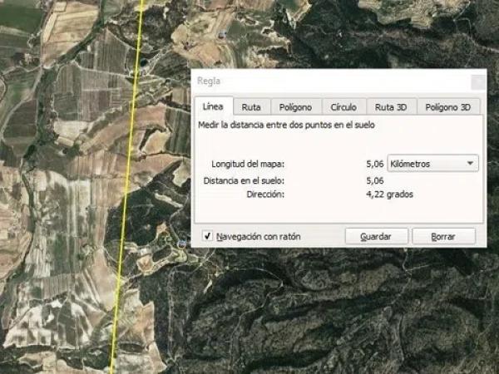Expand the Kilómetros units dropdown
The width and height of the screenshot is (499, 374).
433,164
